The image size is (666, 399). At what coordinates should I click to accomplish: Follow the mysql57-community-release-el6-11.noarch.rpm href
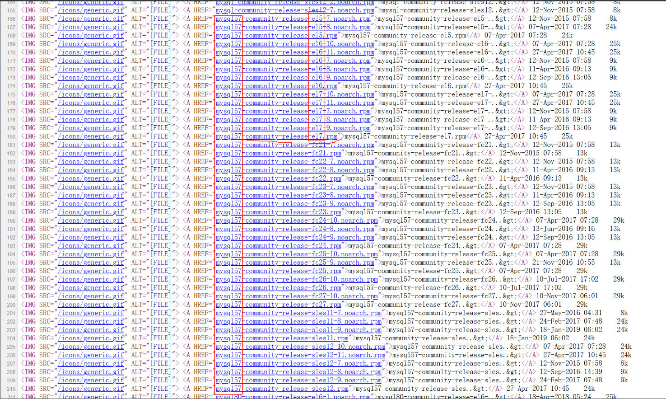pyautogui.click(x=295, y=52)
